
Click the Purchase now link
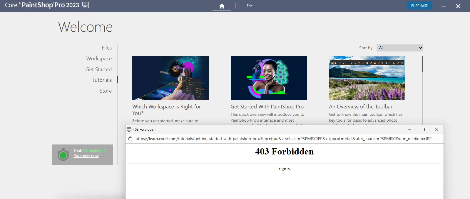[86, 156]
